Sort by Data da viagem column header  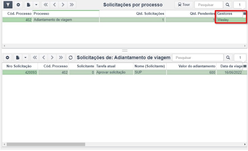(230, 66)
